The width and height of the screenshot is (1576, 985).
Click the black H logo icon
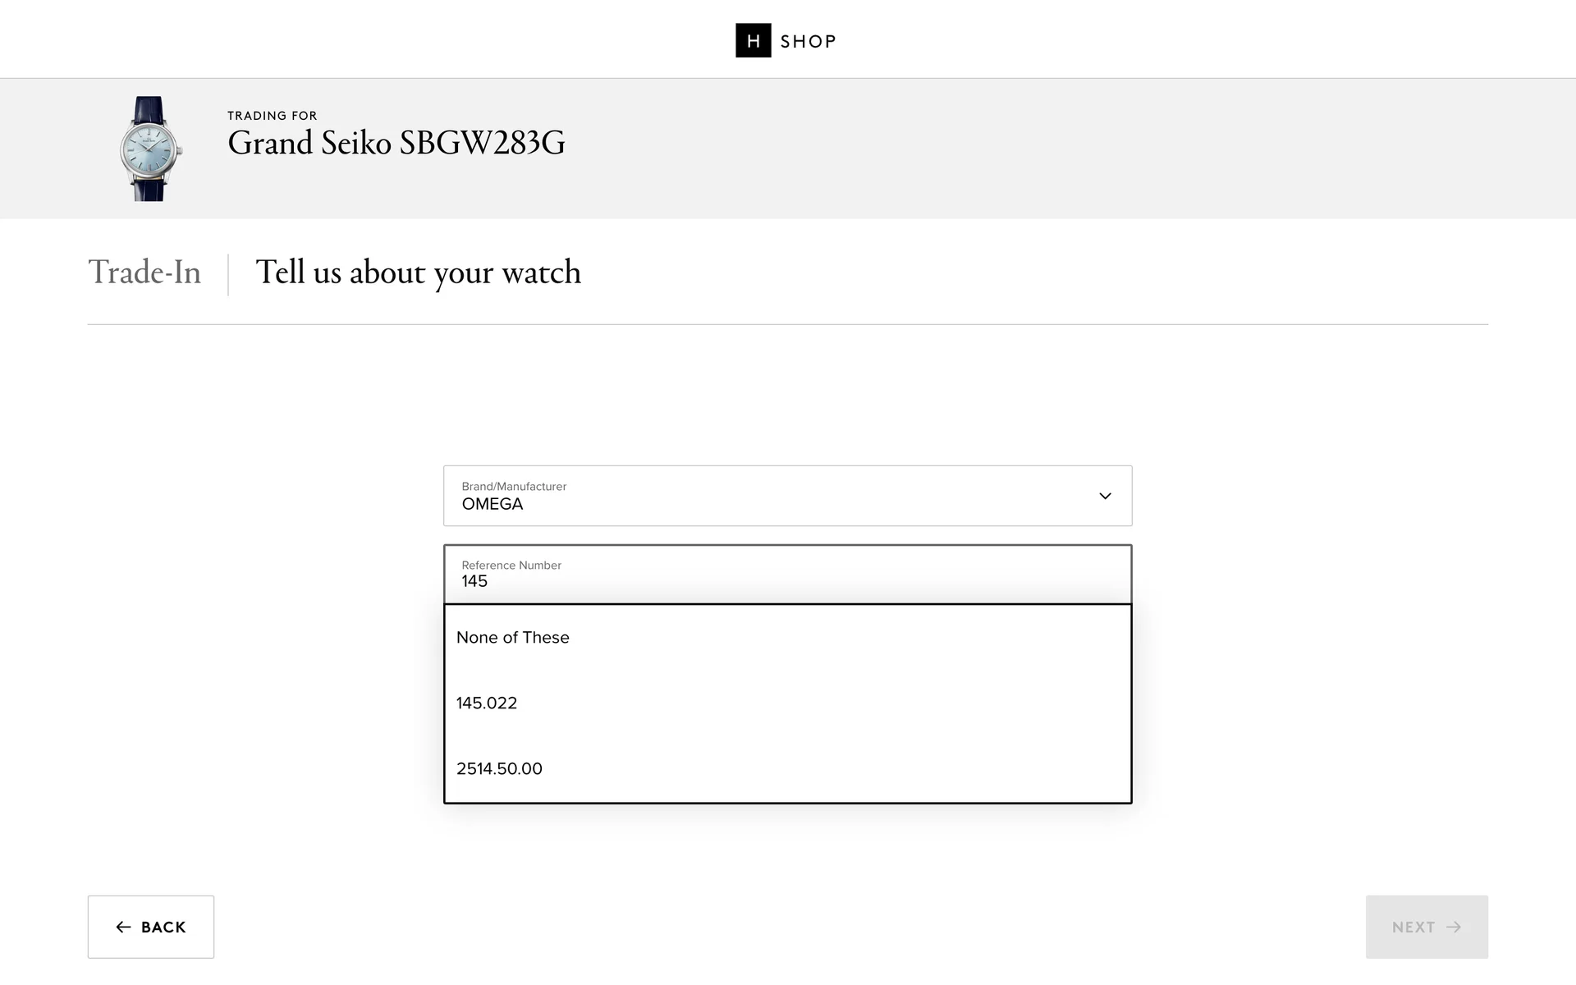[x=753, y=41]
